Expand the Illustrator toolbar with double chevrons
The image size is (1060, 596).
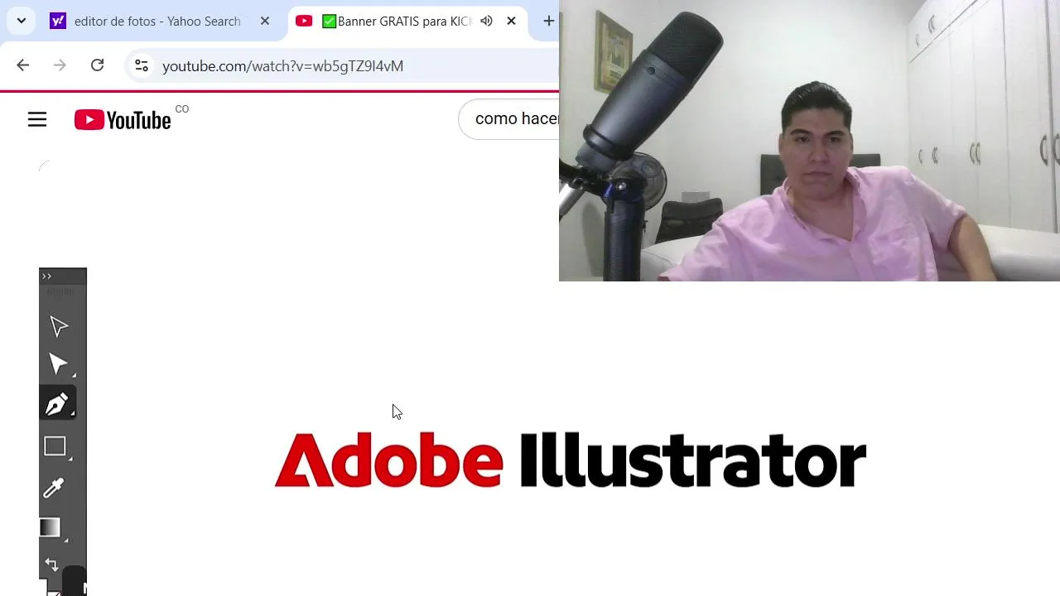[x=46, y=276]
